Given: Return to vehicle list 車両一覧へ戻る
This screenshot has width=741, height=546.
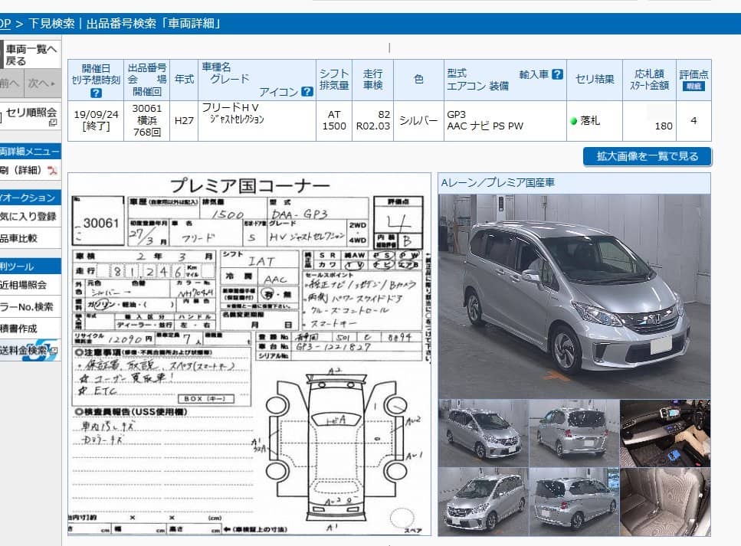Looking at the screenshot, I should point(31,55).
